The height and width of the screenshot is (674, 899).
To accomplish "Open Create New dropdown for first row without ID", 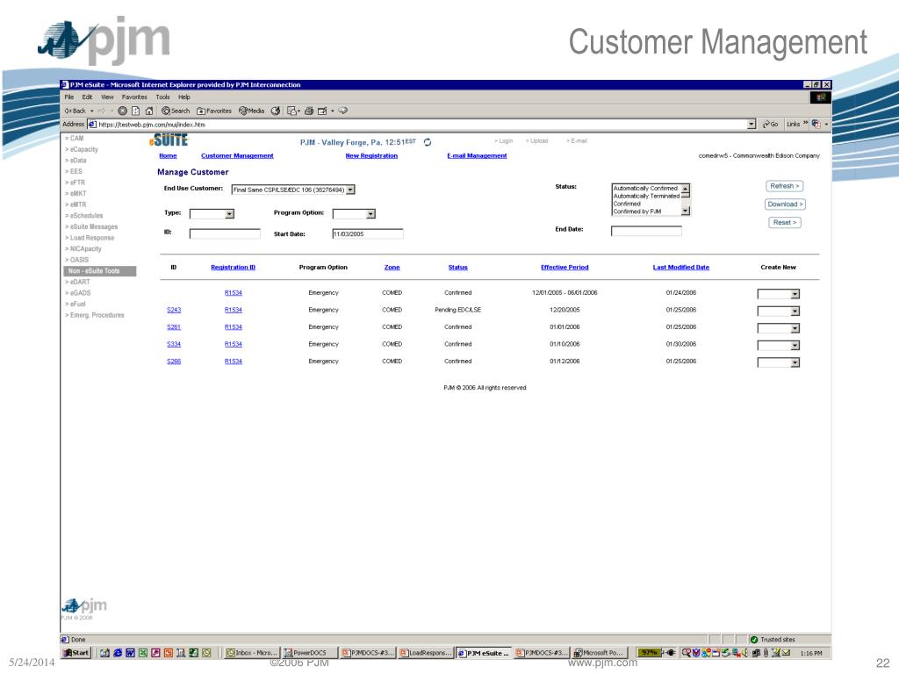I will pyautogui.click(x=795, y=294).
